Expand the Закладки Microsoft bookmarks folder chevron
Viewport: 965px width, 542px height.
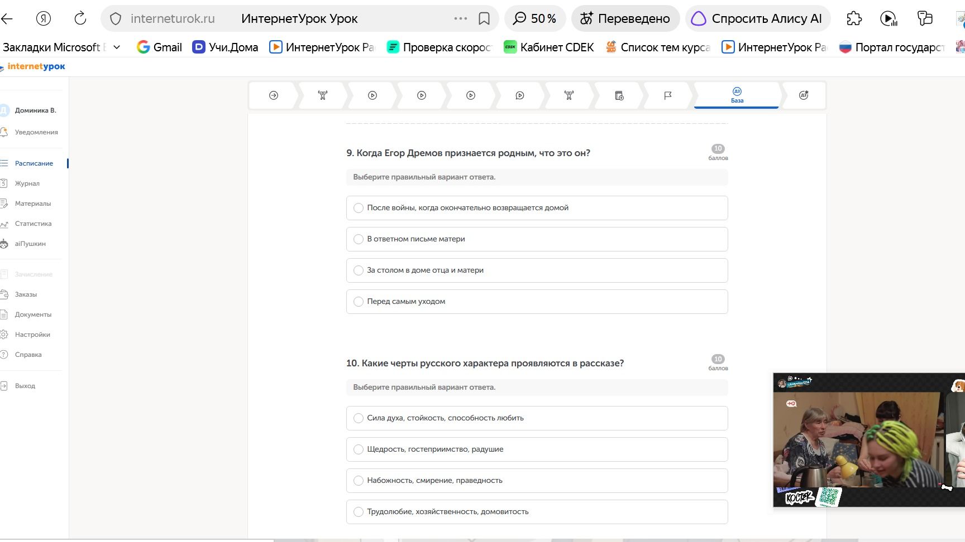click(117, 47)
